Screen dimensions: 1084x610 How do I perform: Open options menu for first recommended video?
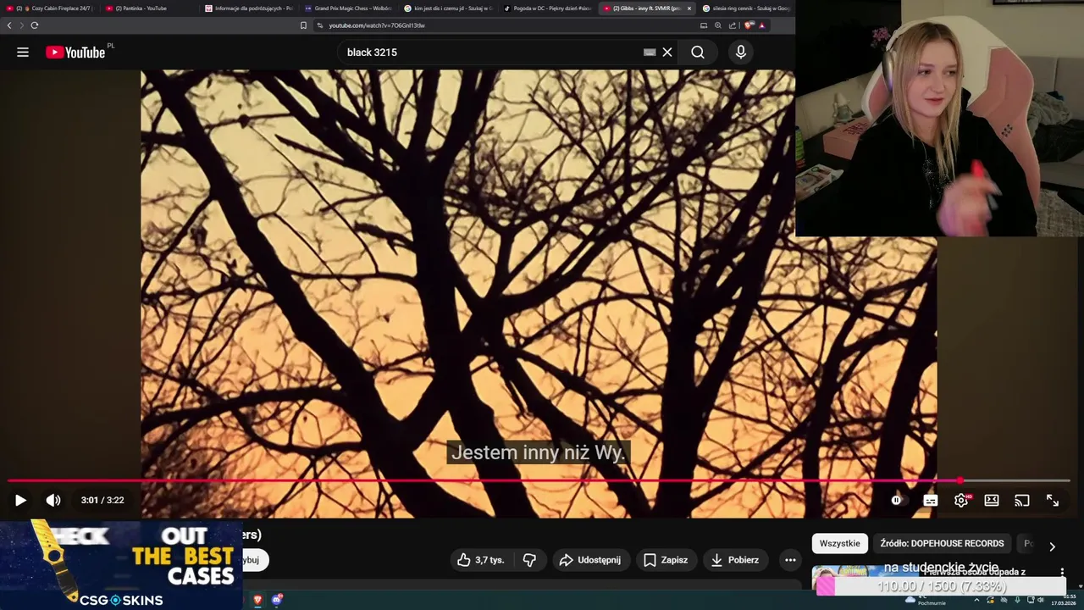point(1062,573)
